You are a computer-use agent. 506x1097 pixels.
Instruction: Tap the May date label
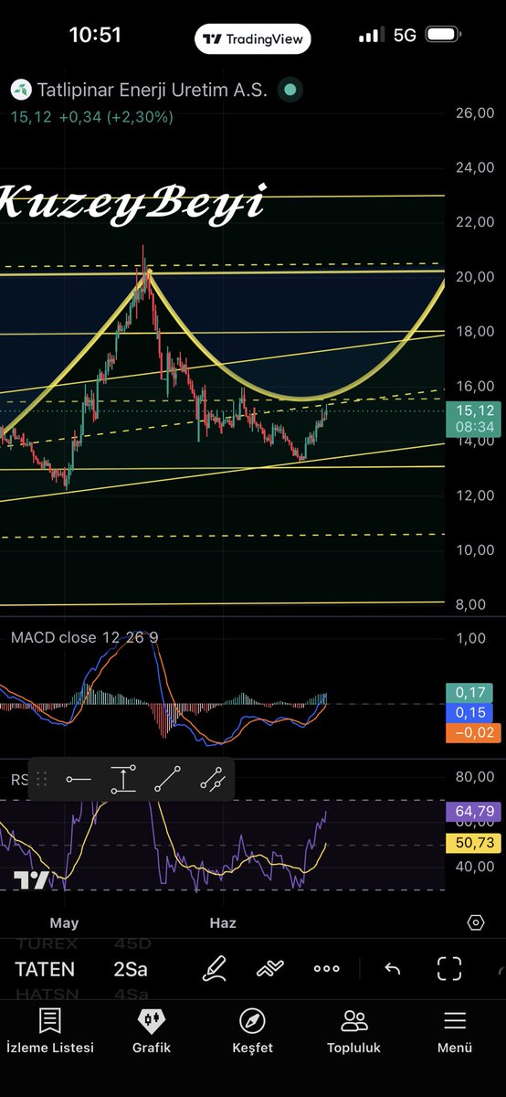click(64, 922)
